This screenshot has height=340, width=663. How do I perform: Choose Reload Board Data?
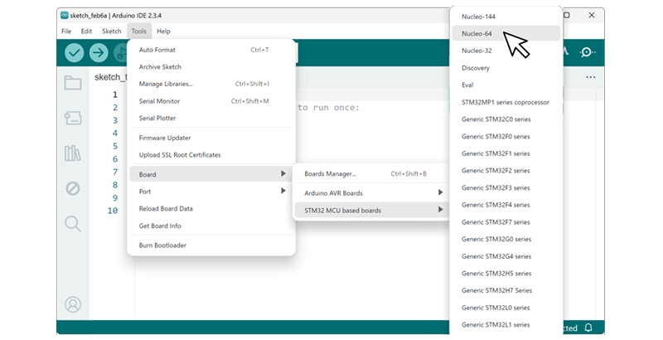click(x=211, y=208)
